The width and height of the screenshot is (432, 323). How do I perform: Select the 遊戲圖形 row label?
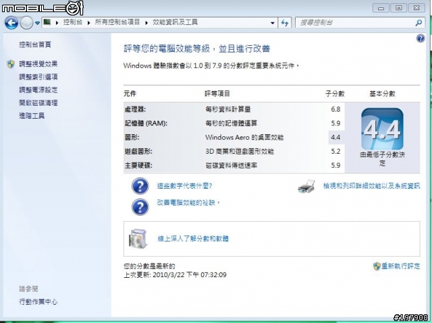pos(138,152)
